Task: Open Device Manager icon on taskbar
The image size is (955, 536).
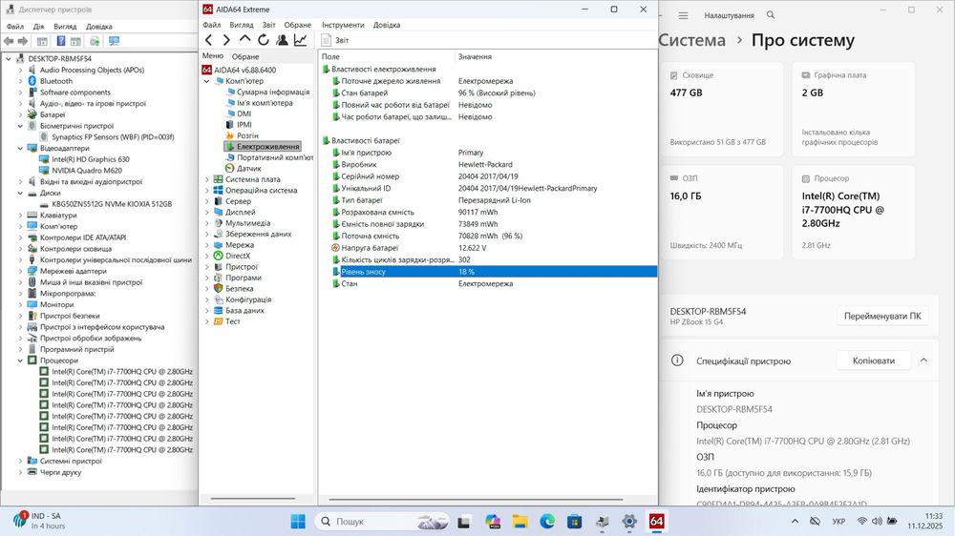Action: (603, 522)
